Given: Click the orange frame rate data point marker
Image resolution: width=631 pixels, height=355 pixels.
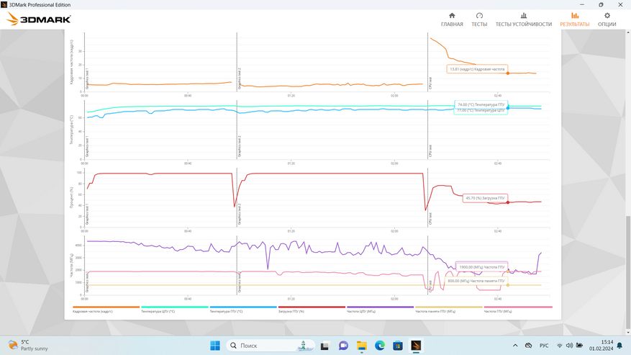Looking at the screenshot, I should pos(508,73).
